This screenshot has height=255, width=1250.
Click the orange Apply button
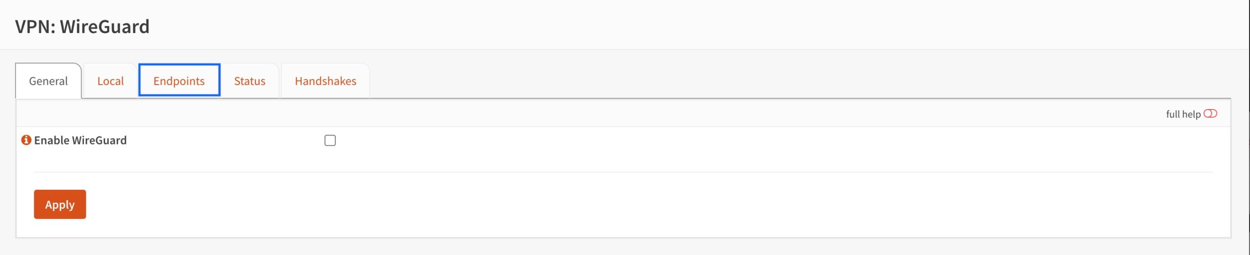[x=60, y=204]
